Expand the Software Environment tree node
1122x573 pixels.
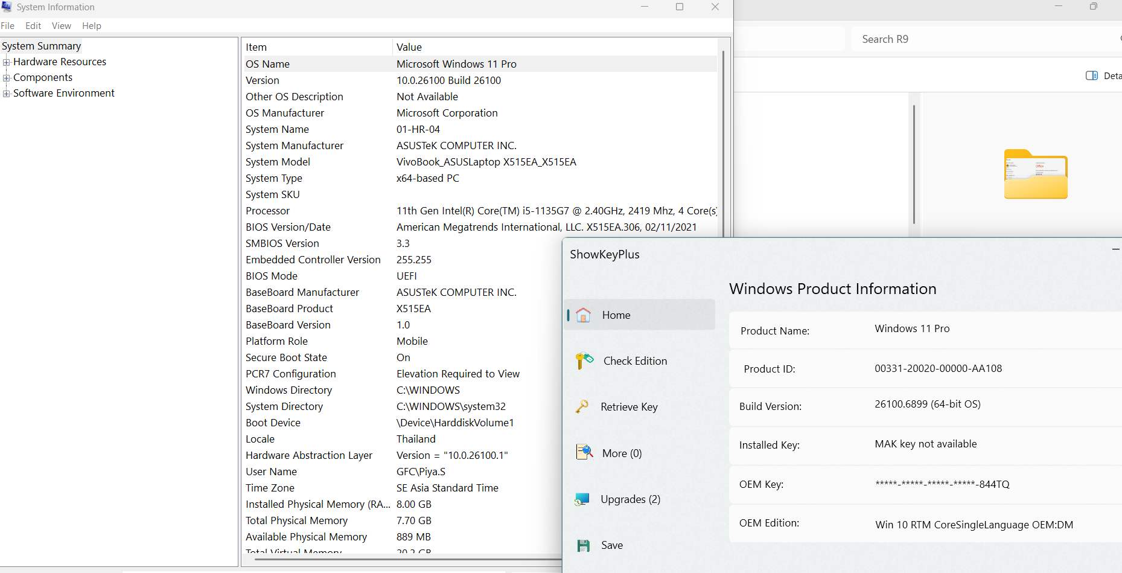point(7,94)
